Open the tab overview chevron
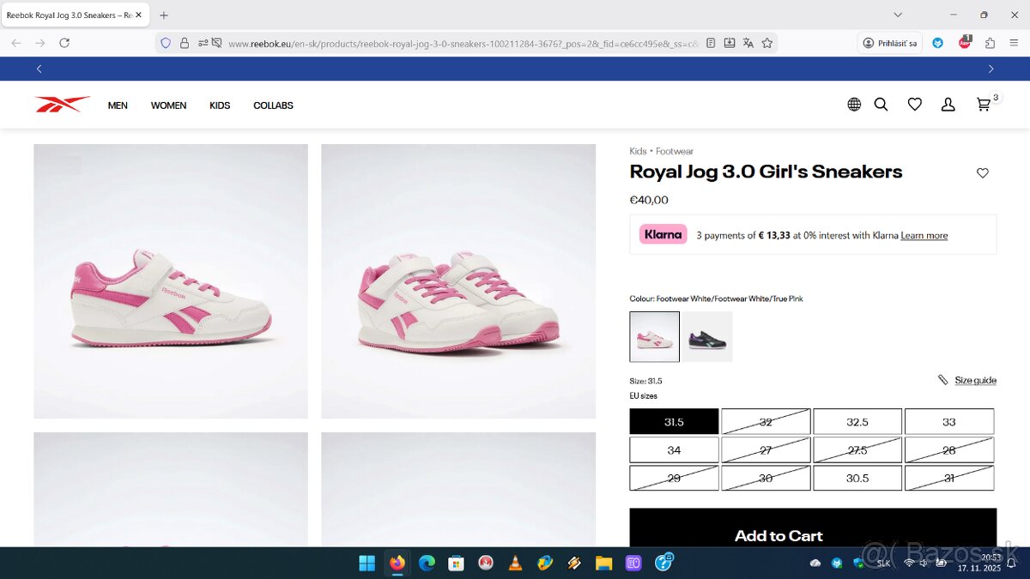 point(898,14)
